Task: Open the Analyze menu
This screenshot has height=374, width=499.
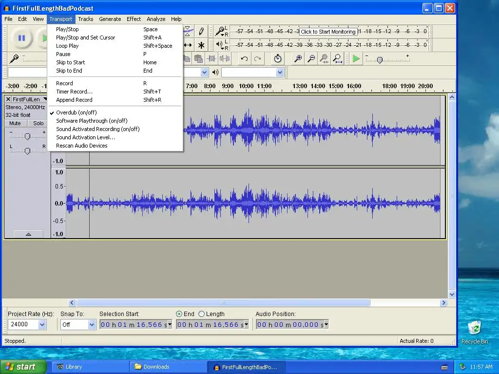Action: tap(156, 19)
